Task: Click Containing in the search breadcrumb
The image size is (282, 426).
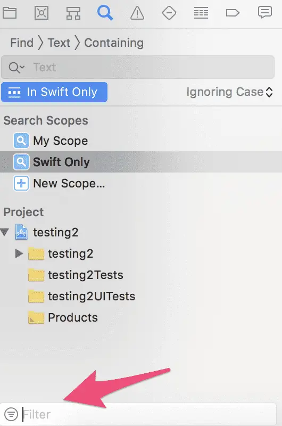Action: (x=114, y=43)
